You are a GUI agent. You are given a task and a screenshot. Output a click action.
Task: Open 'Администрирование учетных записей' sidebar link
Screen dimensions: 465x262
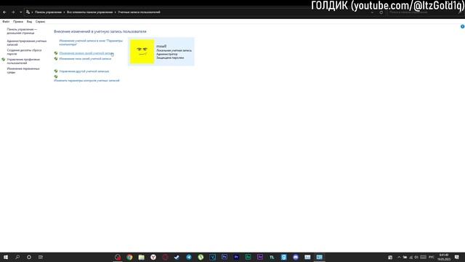[x=27, y=43]
